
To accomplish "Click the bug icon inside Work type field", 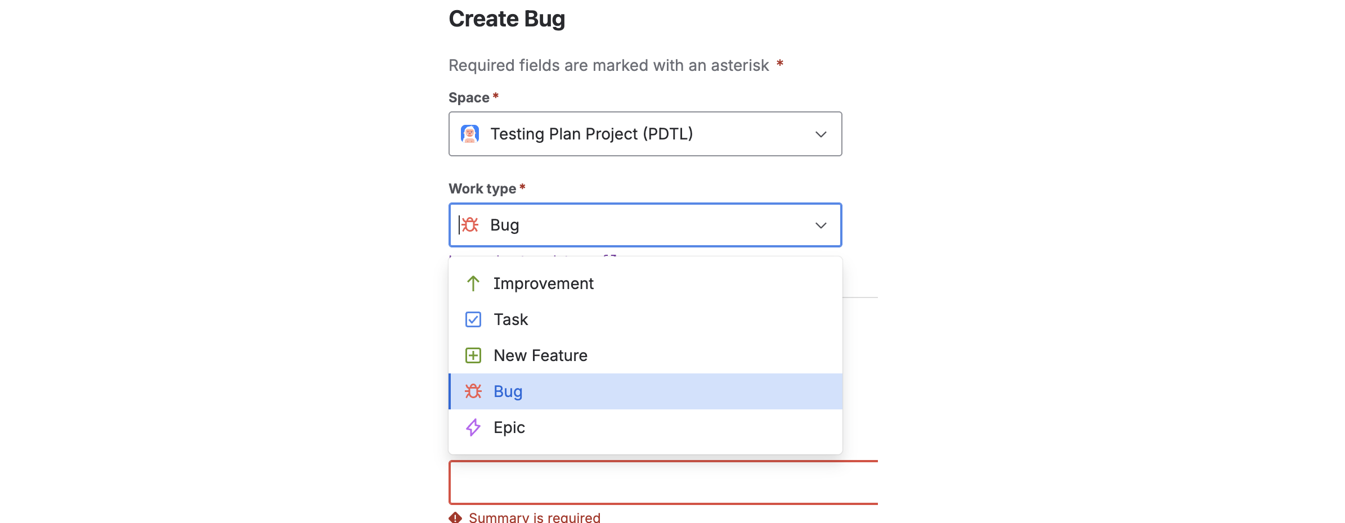I will click(470, 225).
